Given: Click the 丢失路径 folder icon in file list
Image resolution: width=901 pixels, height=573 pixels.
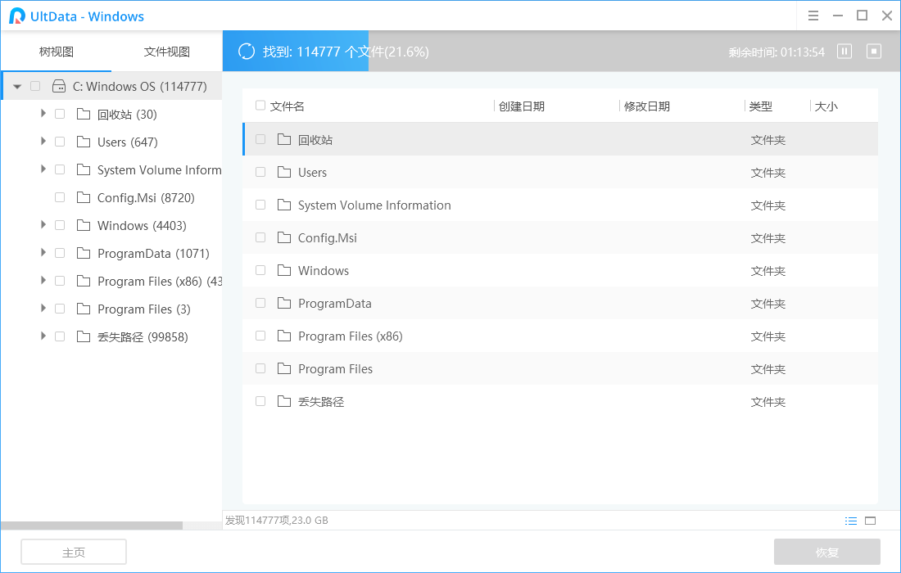Looking at the screenshot, I should 283,401.
